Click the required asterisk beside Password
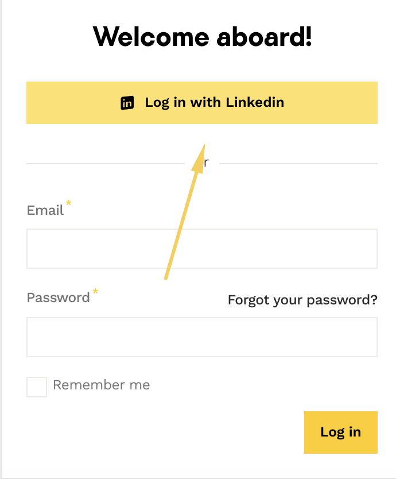The width and height of the screenshot is (396, 479). 95,292
